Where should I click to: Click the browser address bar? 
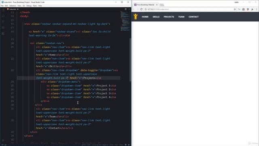pyautogui.click(x=190, y=9)
